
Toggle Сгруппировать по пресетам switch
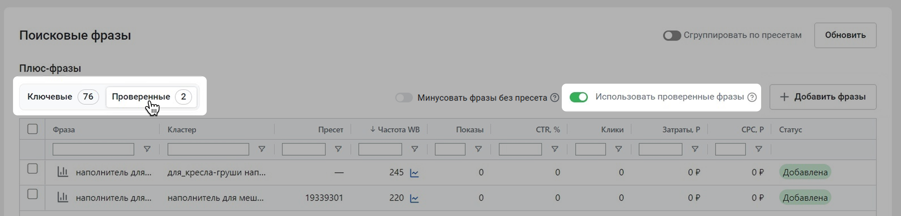[672, 35]
